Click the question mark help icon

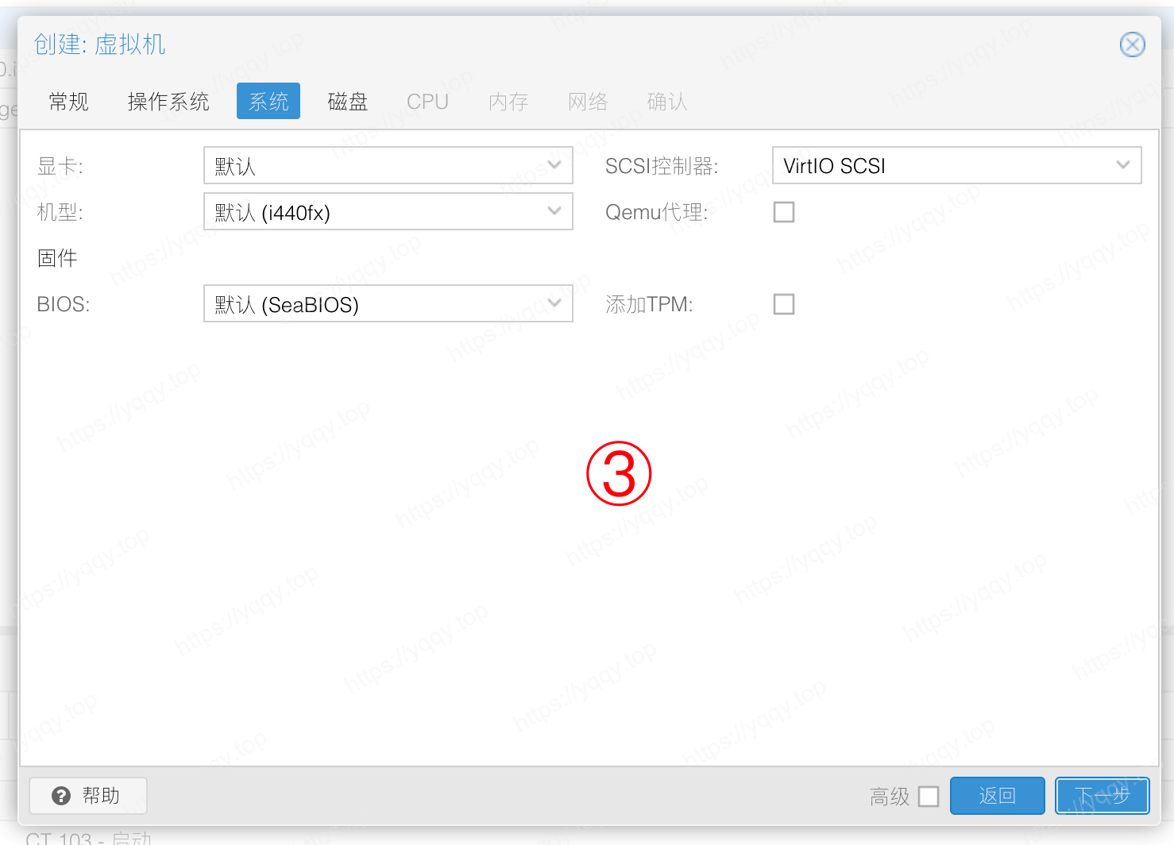tap(61, 796)
